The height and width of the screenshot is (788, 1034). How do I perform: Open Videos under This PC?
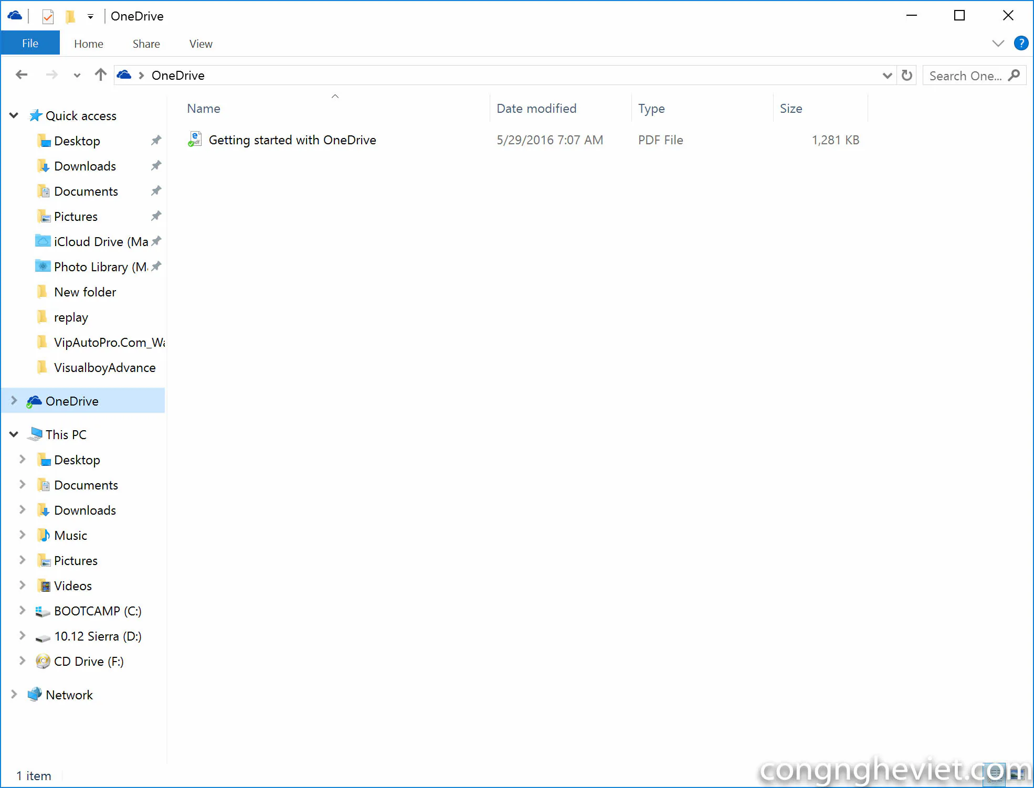(x=73, y=586)
